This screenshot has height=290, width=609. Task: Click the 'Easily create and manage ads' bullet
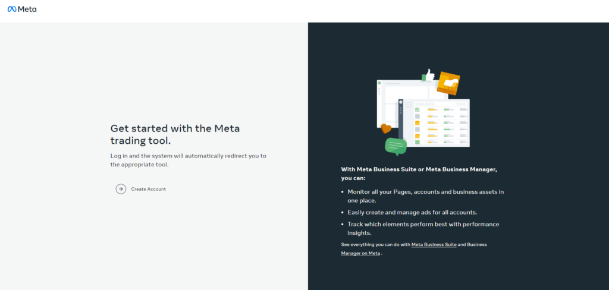(x=412, y=212)
